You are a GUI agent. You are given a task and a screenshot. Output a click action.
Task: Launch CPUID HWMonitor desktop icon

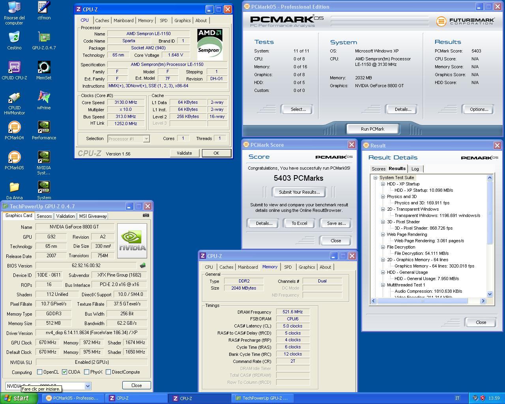point(14,103)
